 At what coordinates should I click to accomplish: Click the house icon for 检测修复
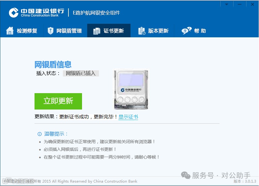(x=10, y=31)
